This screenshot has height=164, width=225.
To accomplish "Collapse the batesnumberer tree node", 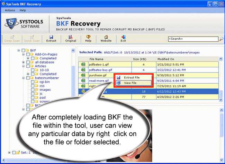I will 23,78.
